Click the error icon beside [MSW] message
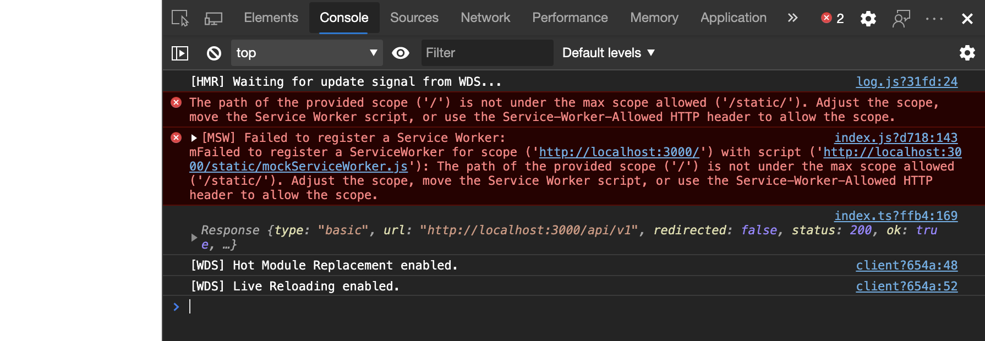 (176, 137)
